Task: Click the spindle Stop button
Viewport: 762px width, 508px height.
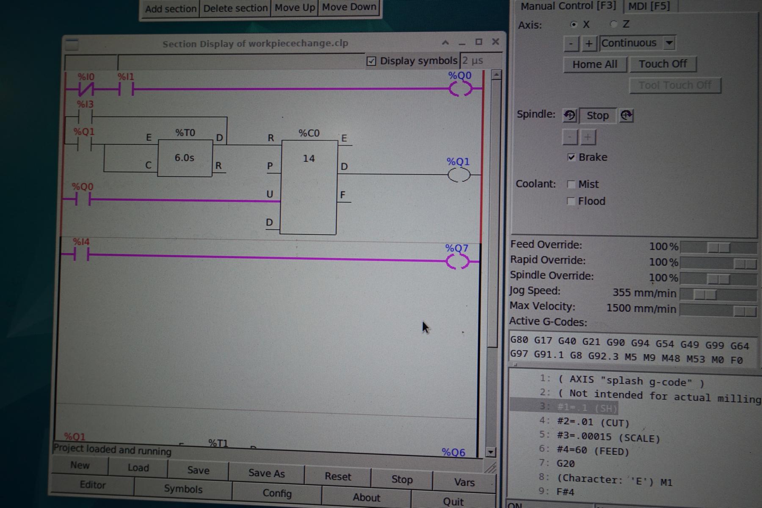Action: 597,116
